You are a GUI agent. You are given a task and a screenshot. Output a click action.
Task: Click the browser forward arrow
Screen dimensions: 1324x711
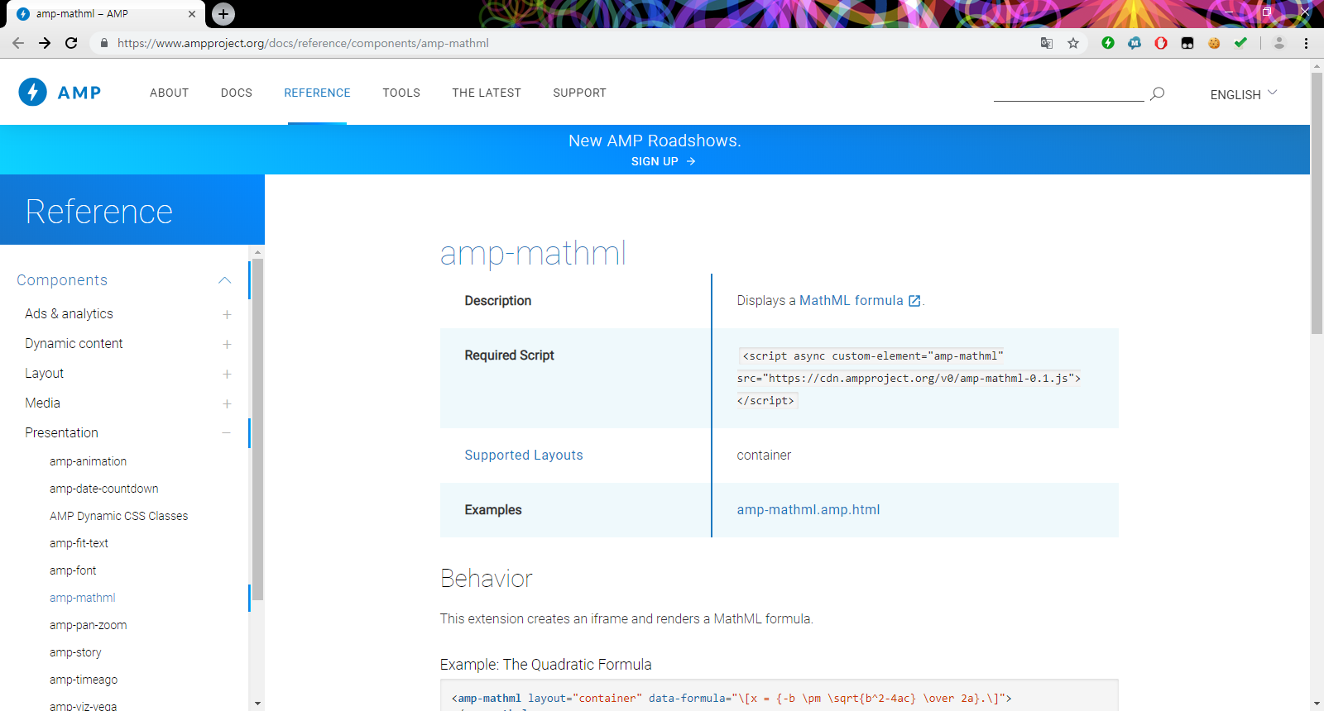point(45,43)
